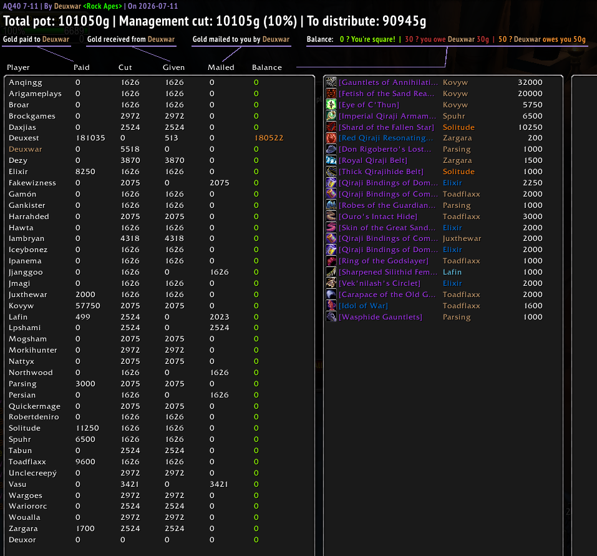Open the [Eye of C'Thun] item link
Image resolution: width=597 pixels, height=556 pixels.
coord(369,105)
